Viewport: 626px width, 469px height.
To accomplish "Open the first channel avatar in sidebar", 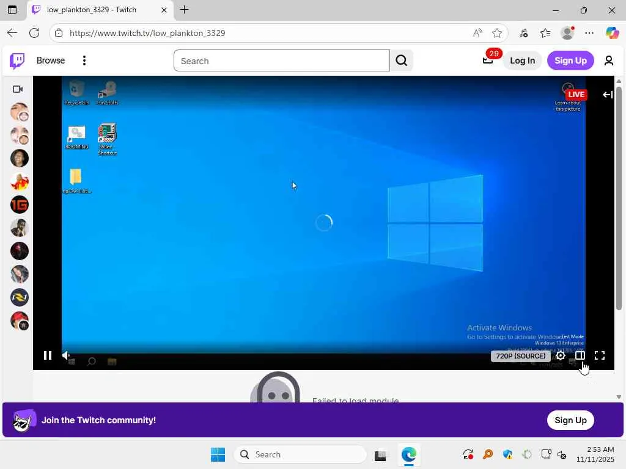I will coord(19,112).
